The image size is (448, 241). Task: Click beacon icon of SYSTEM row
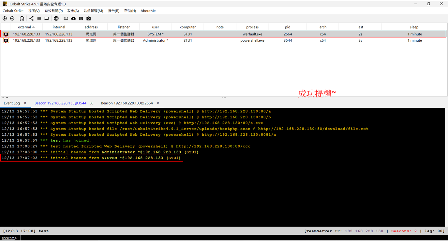(x=6, y=34)
